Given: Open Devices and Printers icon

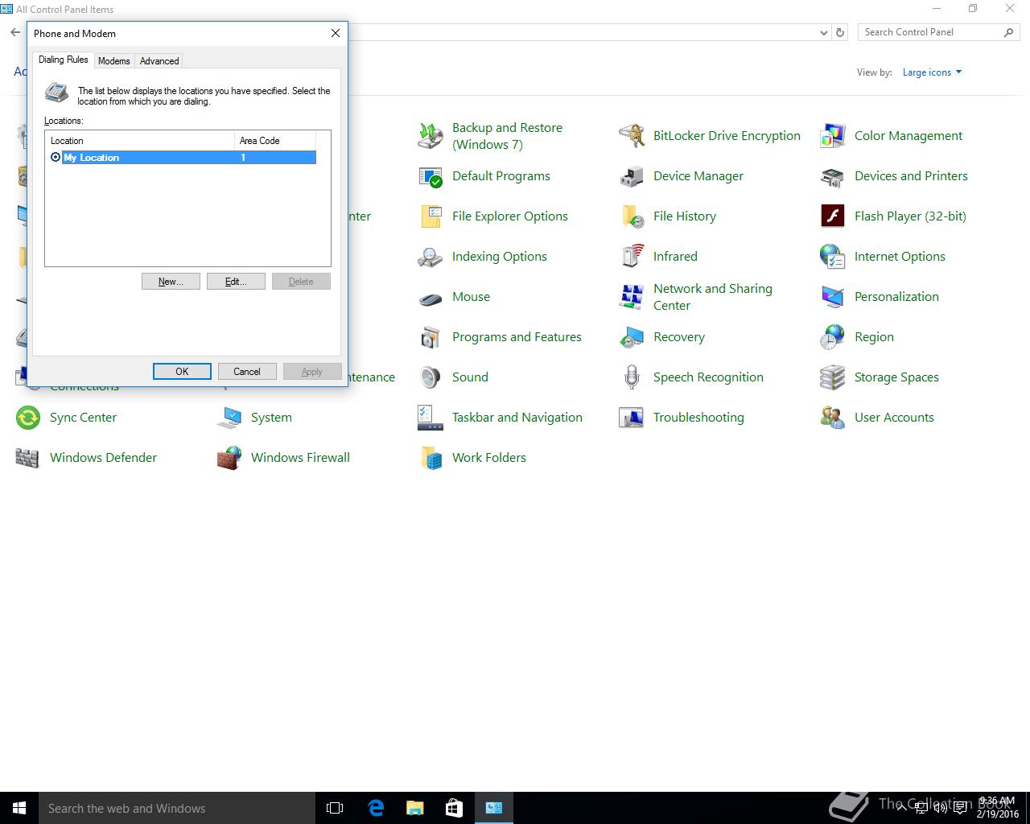Looking at the screenshot, I should [x=833, y=176].
